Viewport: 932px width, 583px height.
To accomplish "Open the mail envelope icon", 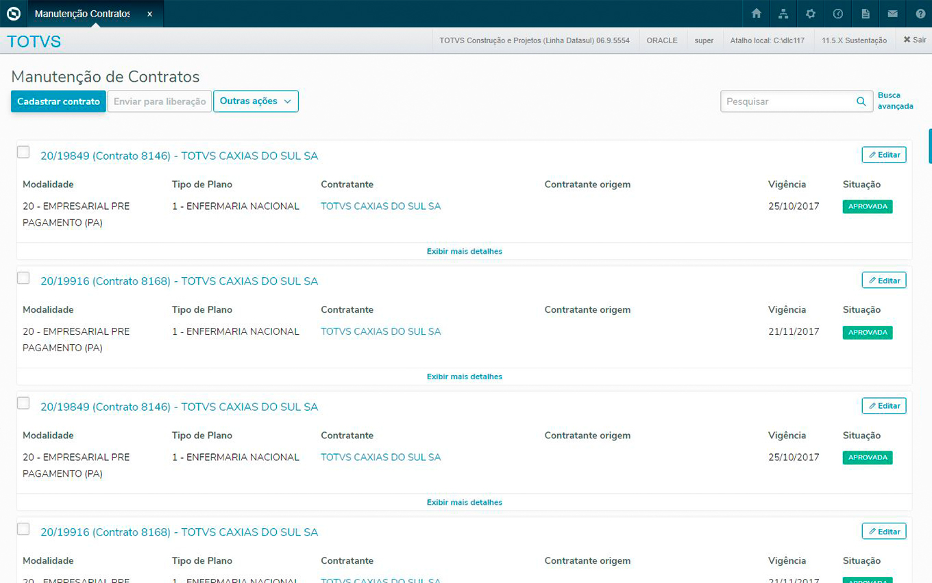I will coord(892,14).
